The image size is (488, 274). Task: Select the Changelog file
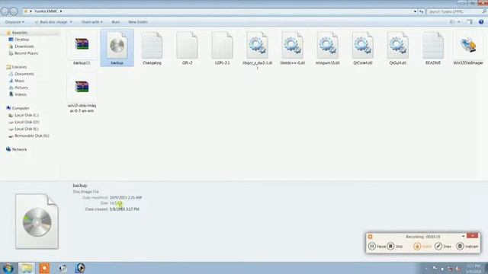pos(152,48)
